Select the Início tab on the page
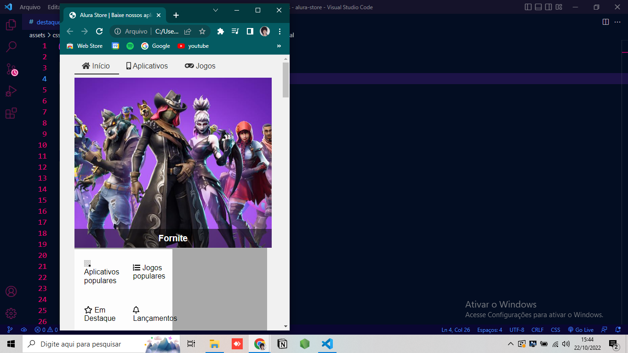 tap(96, 66)
